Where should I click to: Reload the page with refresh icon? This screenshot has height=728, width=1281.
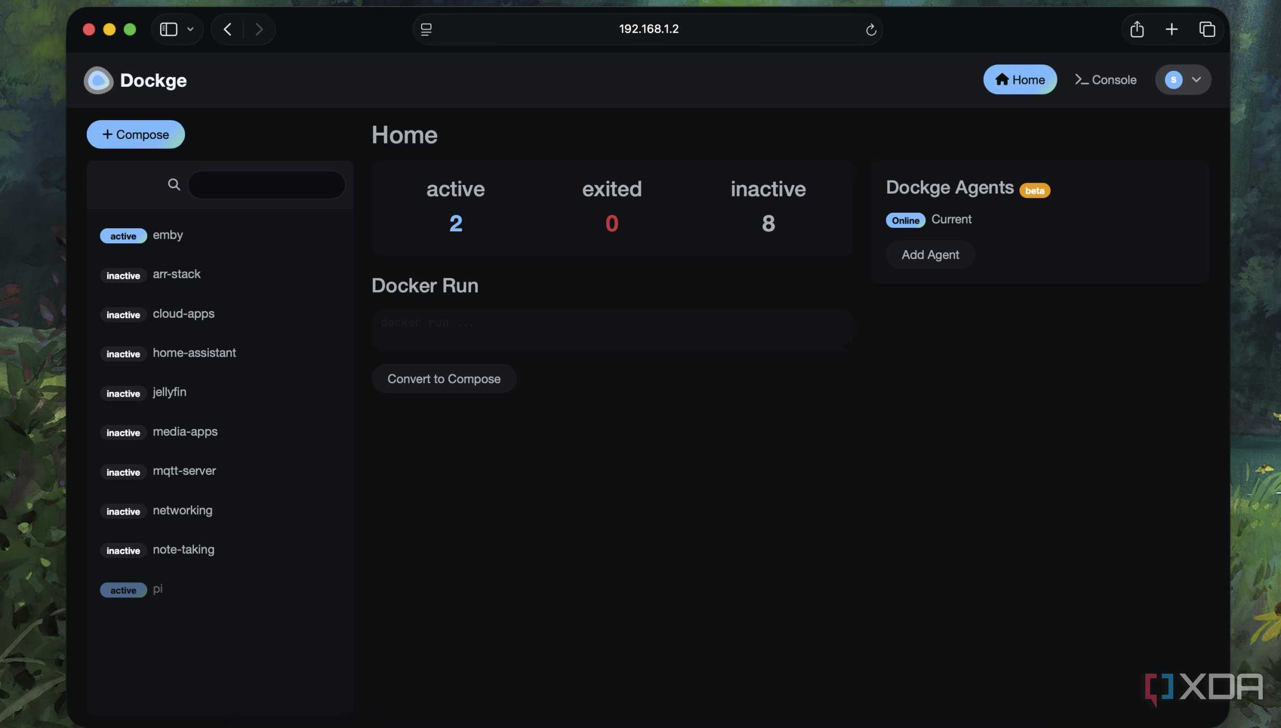871,30
